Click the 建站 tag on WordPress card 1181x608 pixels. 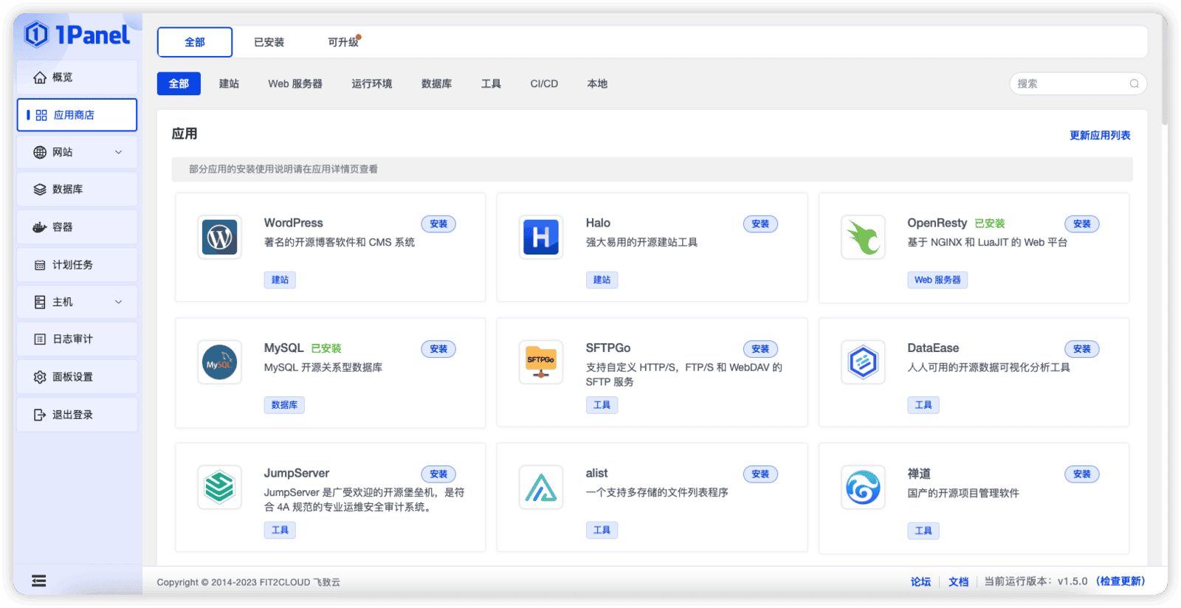[x=280, y=280]
